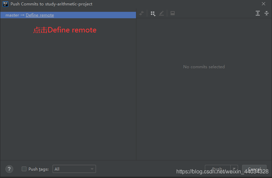Toggle the preview diff panel icon
The height and width of the screenshot is (178, 272).
tap(172, 13)
